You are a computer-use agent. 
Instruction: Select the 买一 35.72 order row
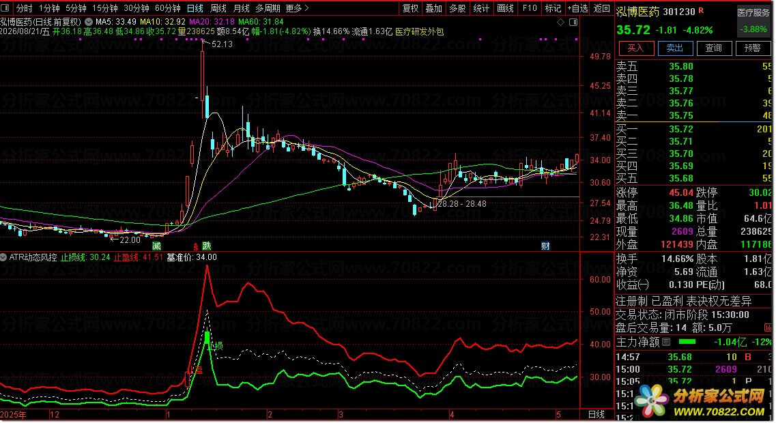point(693,129)
